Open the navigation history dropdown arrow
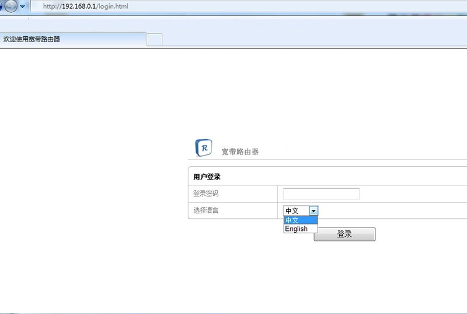 pyautogui.click(x=22, y=6)
